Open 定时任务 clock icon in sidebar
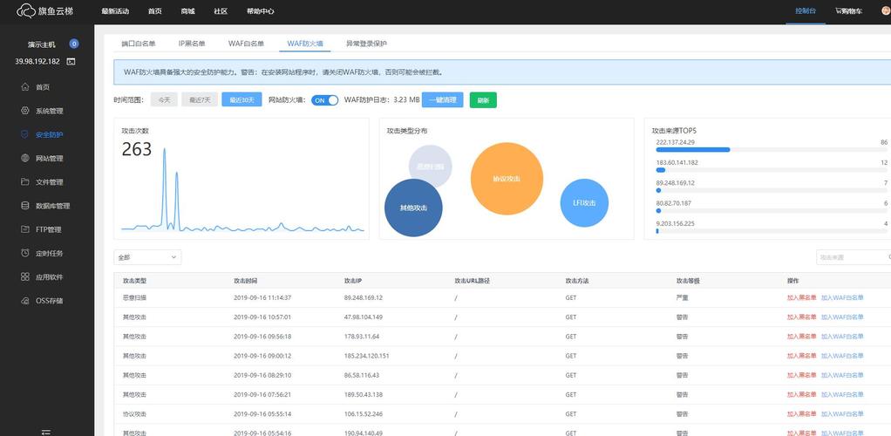Viewport: 891px width, 436px height. 25,253
